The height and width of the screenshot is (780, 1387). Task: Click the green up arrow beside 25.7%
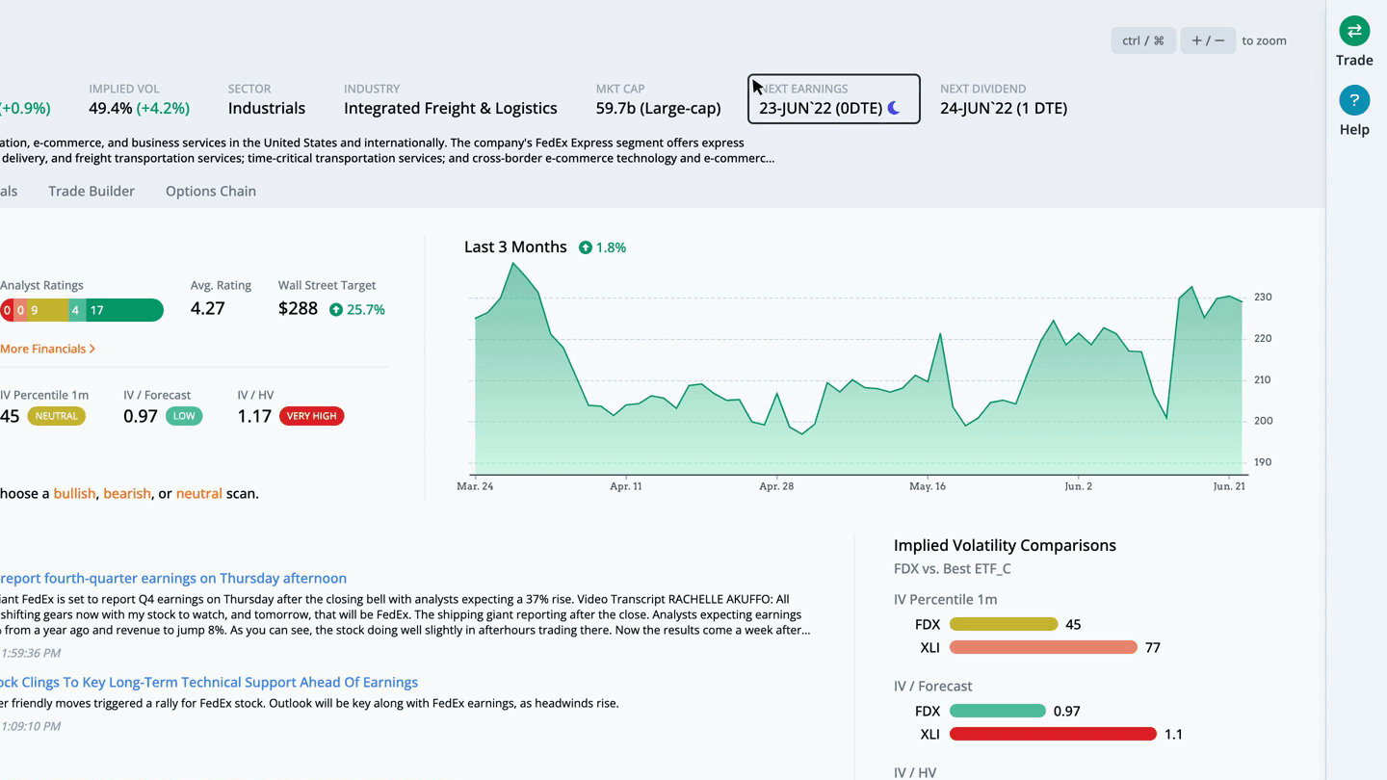pos(336,310)
